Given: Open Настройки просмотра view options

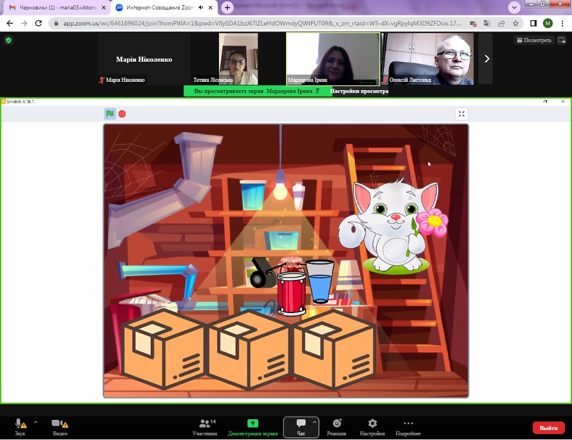Looking at the screenshot, I should click(x=359, y=91).
